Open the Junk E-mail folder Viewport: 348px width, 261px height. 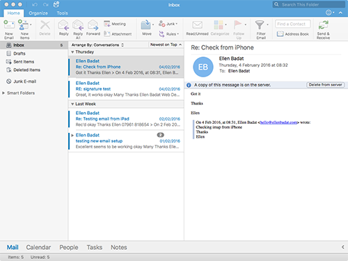(34, 81)
